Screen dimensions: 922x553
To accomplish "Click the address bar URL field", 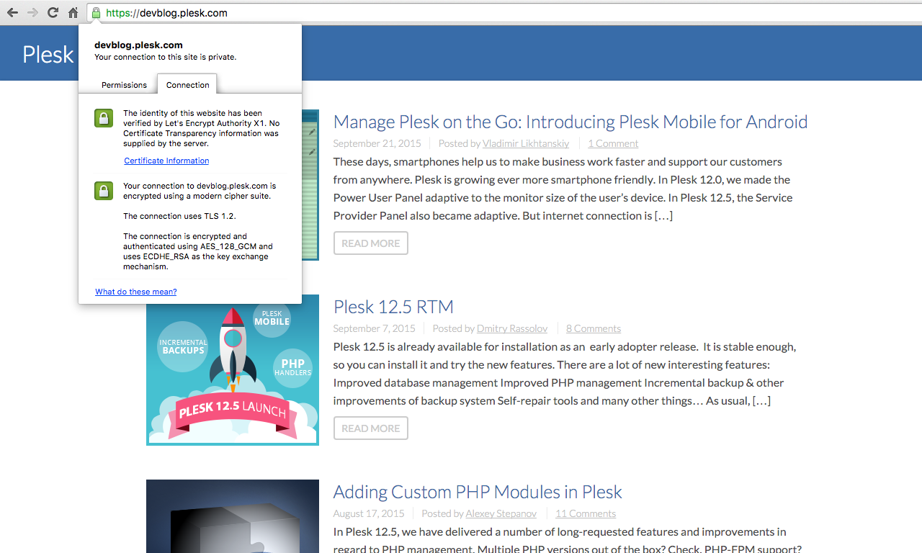I will (x=504, y=13).
